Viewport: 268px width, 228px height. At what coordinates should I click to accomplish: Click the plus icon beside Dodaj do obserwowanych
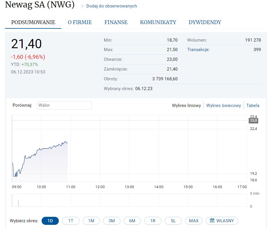click(x=83, y=6)
